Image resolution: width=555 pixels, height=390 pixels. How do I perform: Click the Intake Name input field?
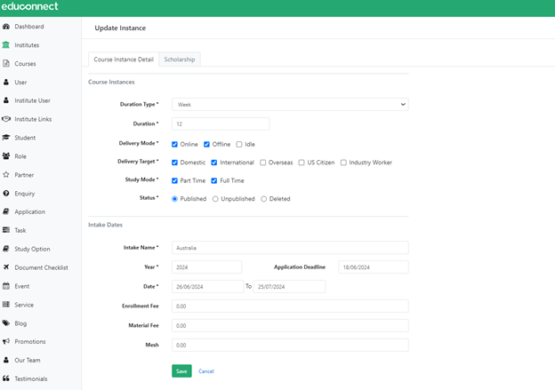tap(289, 248)
